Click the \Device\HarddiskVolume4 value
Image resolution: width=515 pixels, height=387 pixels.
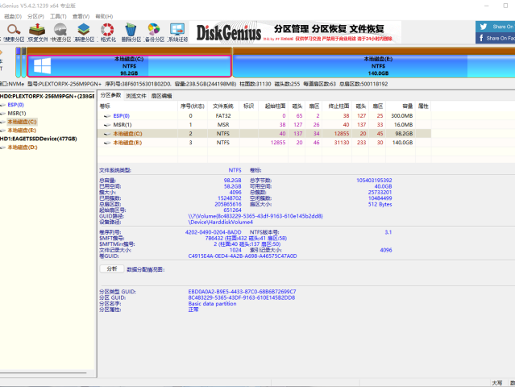pos(220,222)
